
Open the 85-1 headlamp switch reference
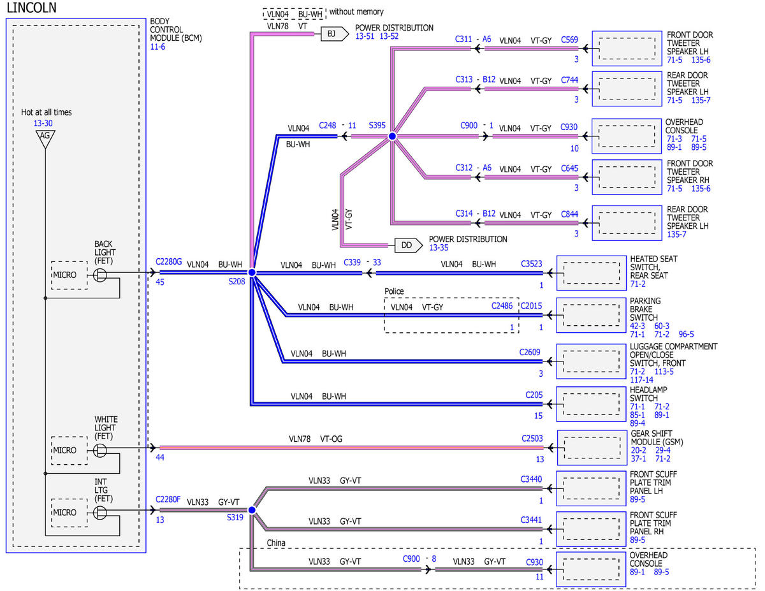[x=638, y=414]
